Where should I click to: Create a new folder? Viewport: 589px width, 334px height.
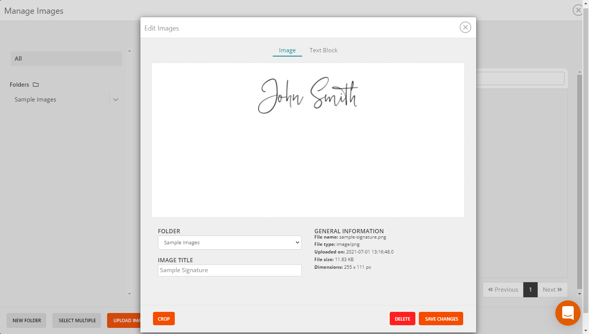[26, 320]
